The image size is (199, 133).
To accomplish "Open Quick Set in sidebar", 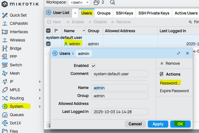I will pos(18,15).
